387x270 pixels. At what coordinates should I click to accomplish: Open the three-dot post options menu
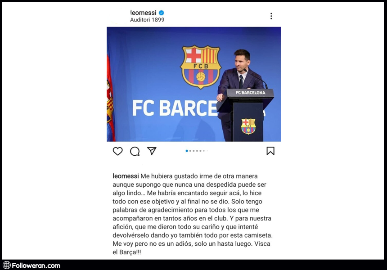click(x=271, y=16)
